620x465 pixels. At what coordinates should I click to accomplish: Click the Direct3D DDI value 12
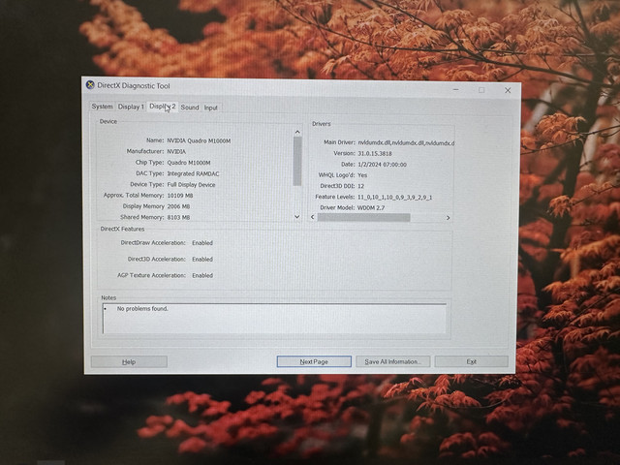[x=360, y=186]
